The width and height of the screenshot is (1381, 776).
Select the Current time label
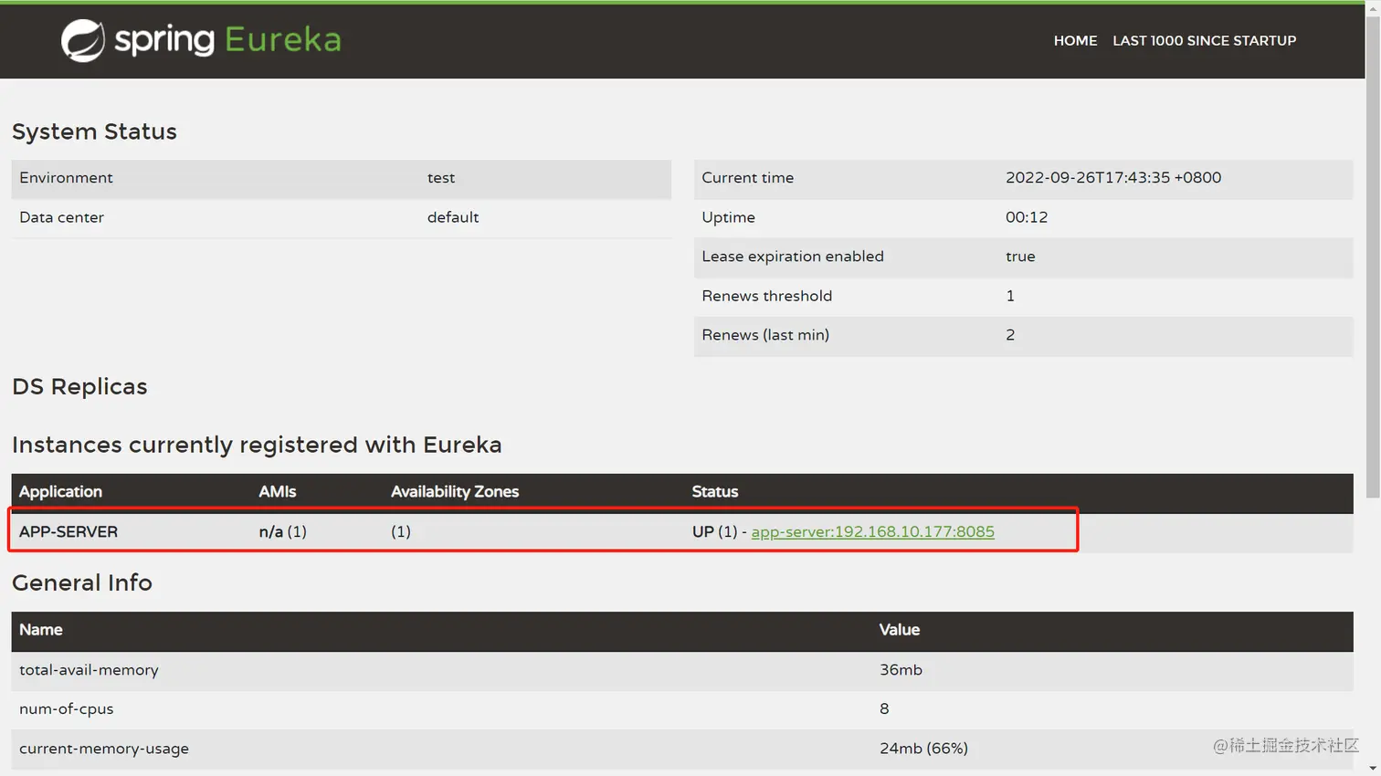coord(747,178)
